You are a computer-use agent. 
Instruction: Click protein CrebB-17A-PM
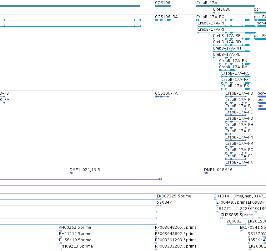point(239,144)
